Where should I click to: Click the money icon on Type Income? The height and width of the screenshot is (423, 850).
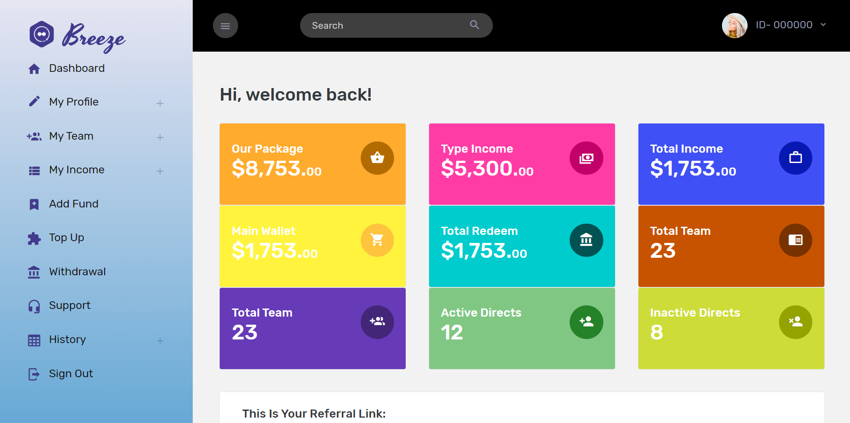pos(586,158)
